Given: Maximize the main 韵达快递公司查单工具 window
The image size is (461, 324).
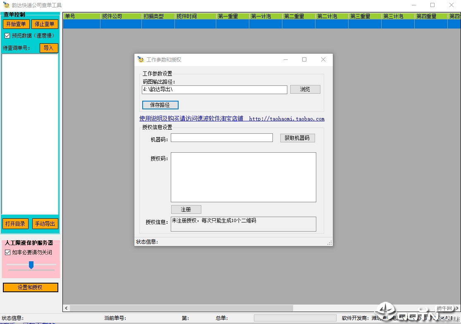Looking at the screenshot, I should pyautogui.click(x=432, y=5).
